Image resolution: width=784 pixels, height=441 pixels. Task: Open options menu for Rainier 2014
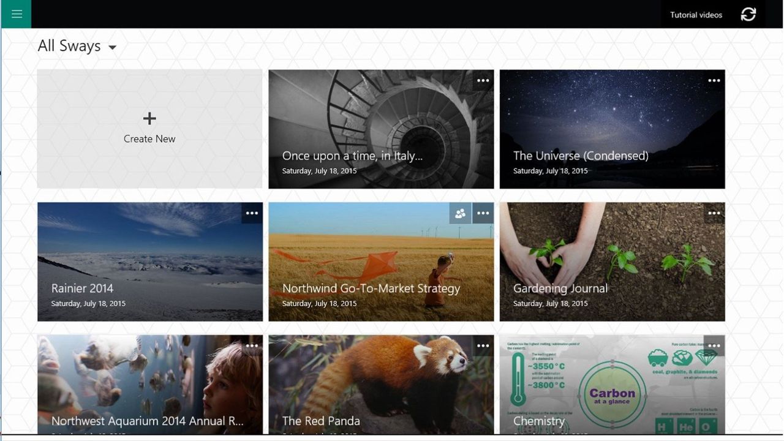click(x=252, y=213)
